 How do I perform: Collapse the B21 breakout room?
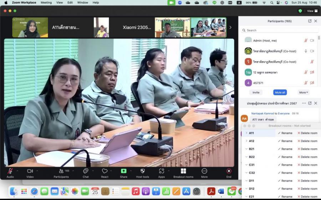tap(246, 149)
